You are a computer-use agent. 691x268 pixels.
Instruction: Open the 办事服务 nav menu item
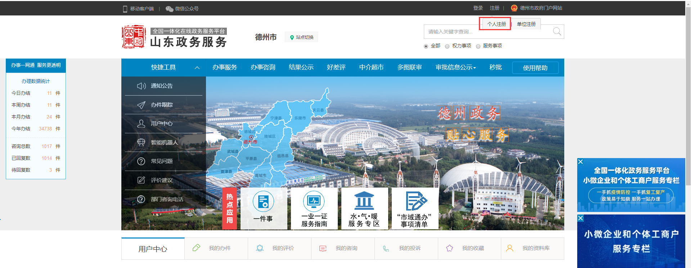(x=225, y=68)
